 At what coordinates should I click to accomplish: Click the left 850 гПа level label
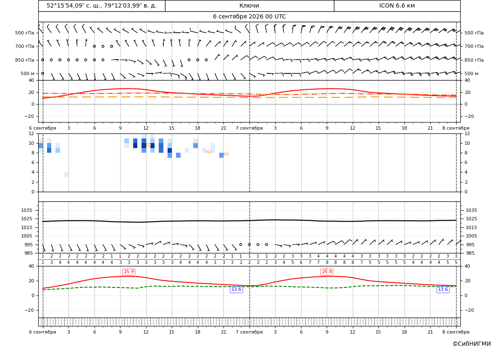pyautogui.click(x=25, y=60)
